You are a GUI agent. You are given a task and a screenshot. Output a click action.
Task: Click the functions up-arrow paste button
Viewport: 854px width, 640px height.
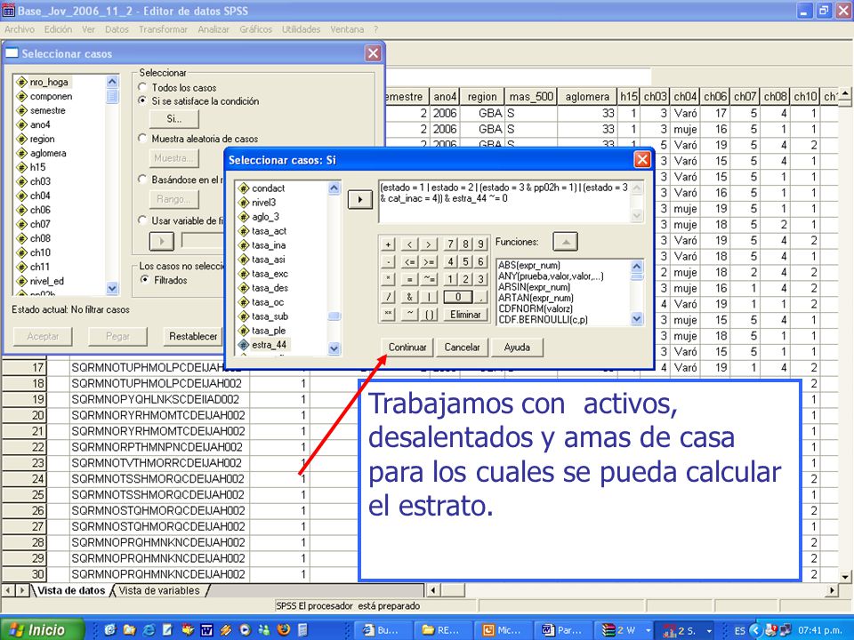(x=566, y=242)
